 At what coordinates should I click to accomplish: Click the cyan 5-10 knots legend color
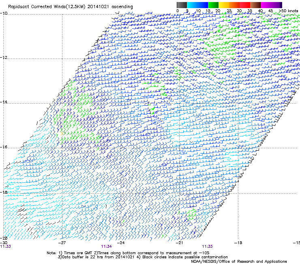192,5
